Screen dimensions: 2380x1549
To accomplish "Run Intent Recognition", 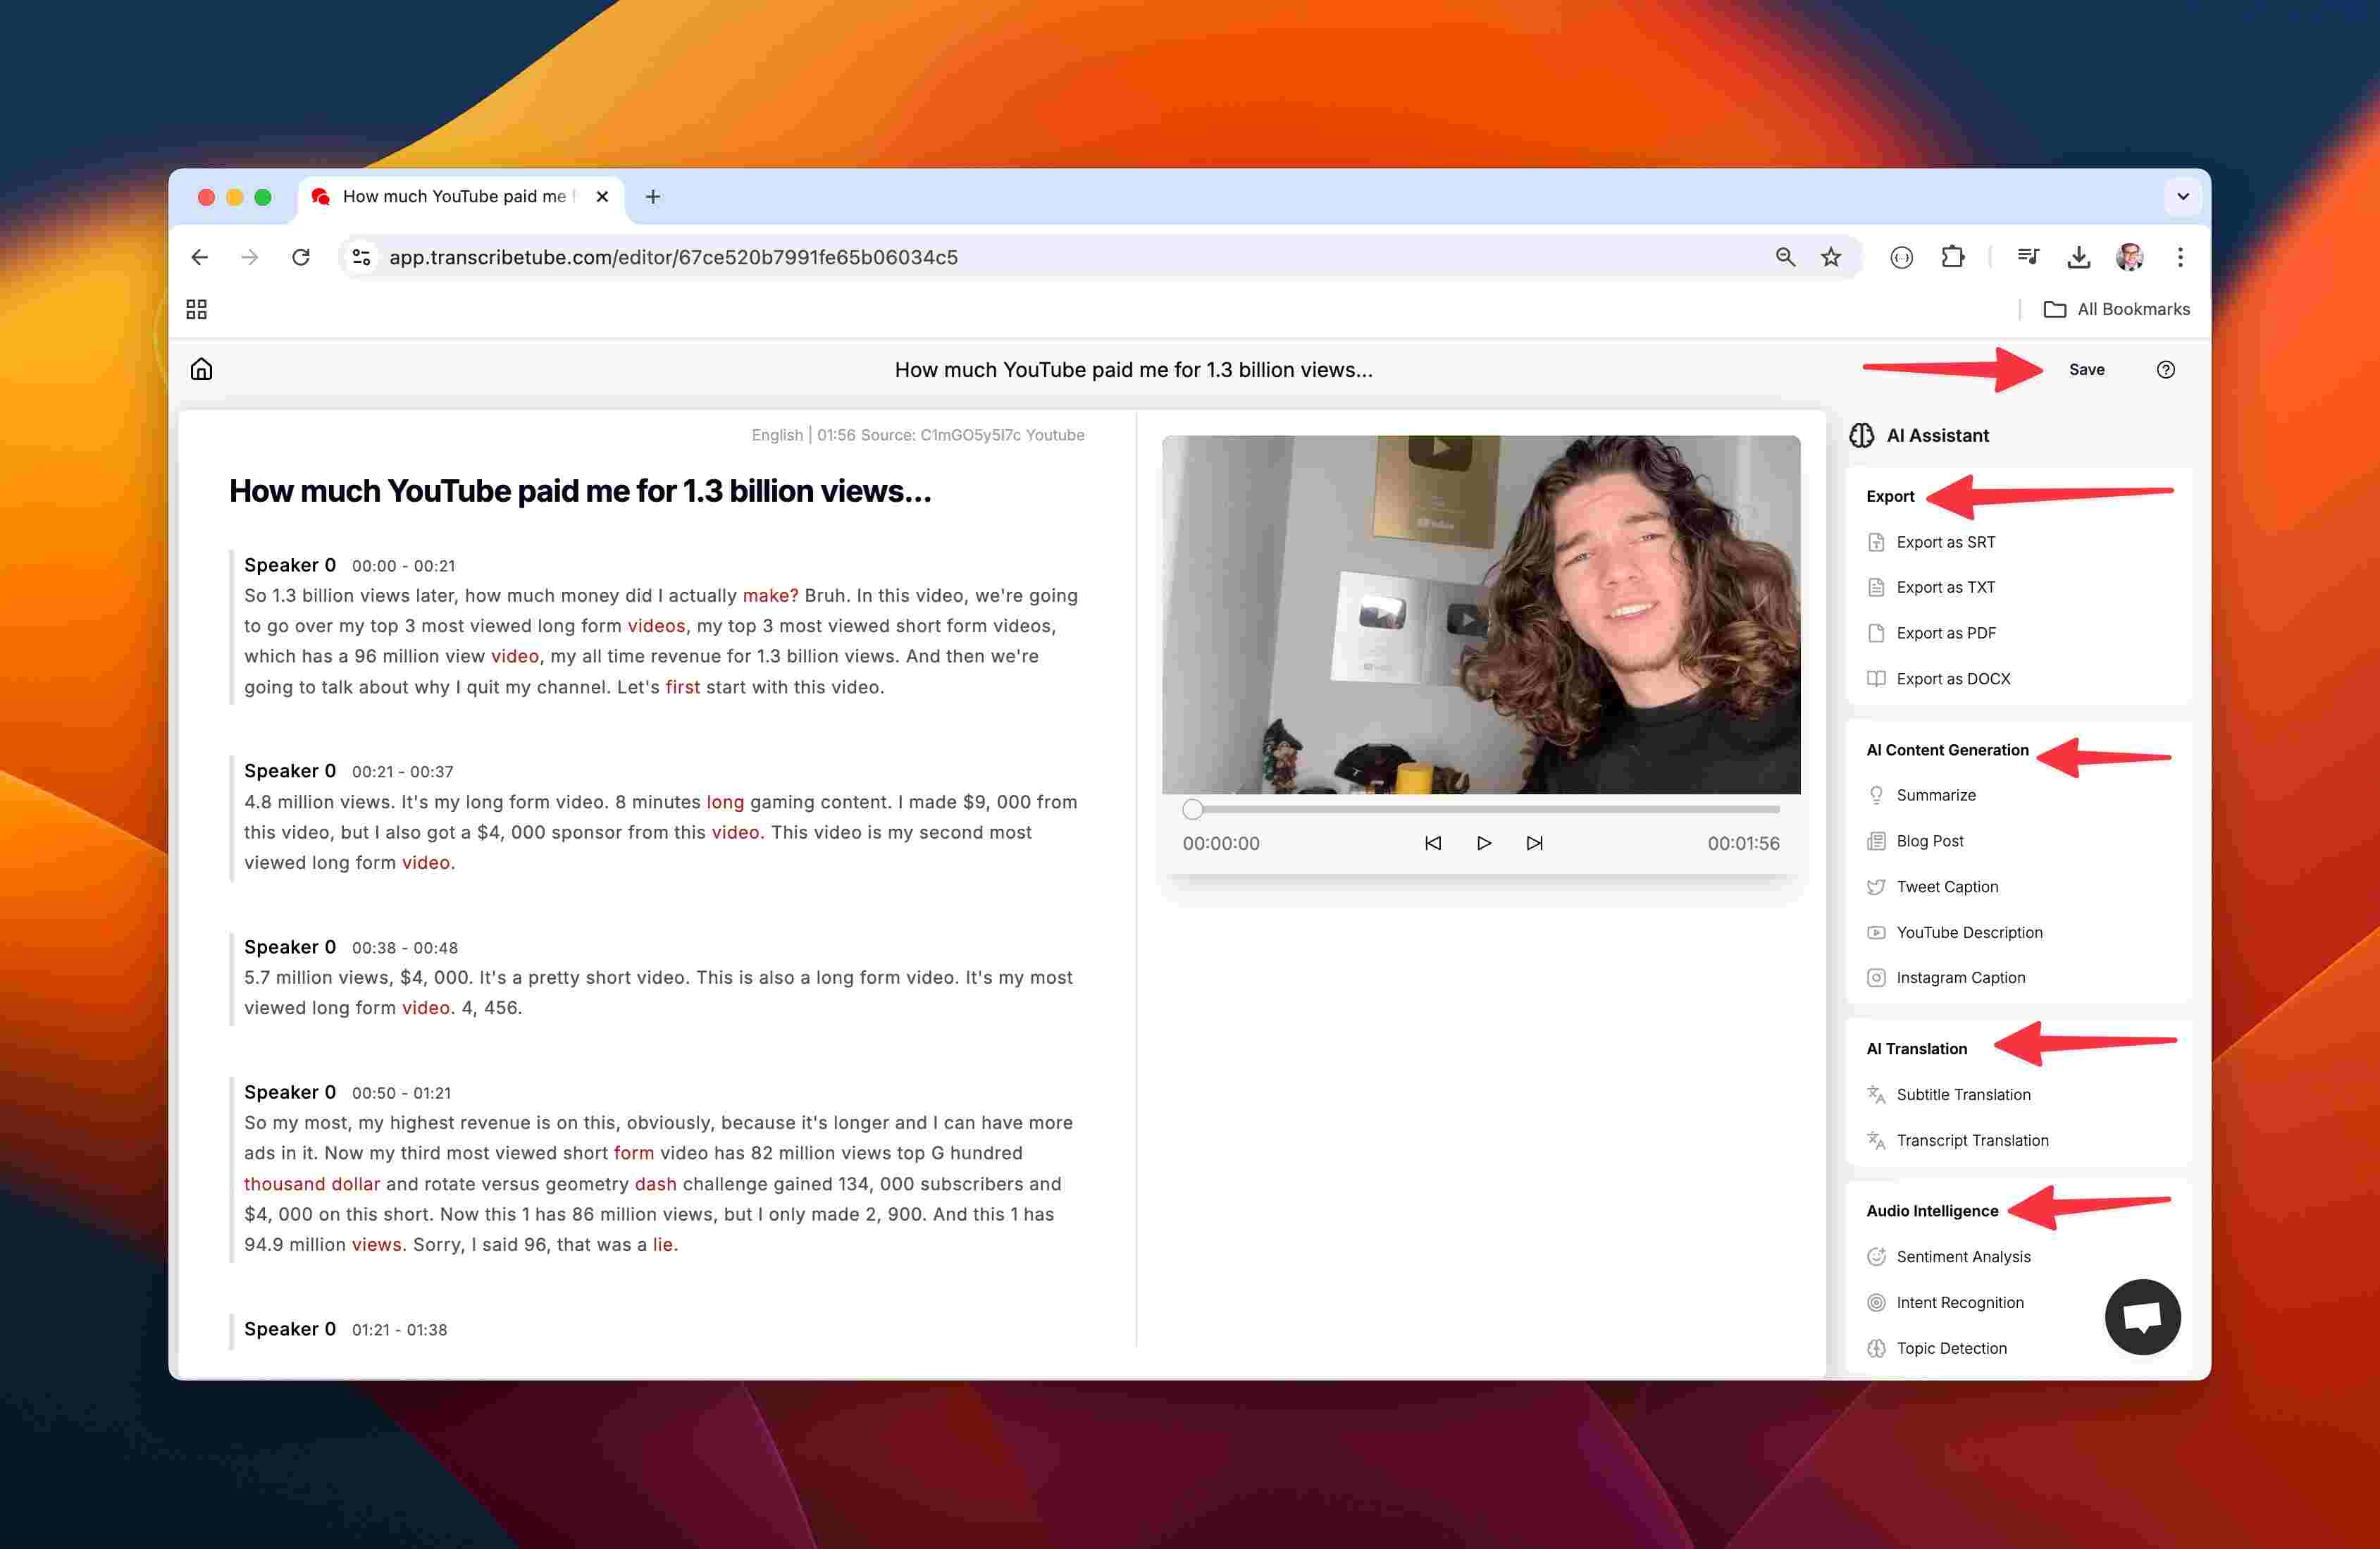I will (1960, 1302).
